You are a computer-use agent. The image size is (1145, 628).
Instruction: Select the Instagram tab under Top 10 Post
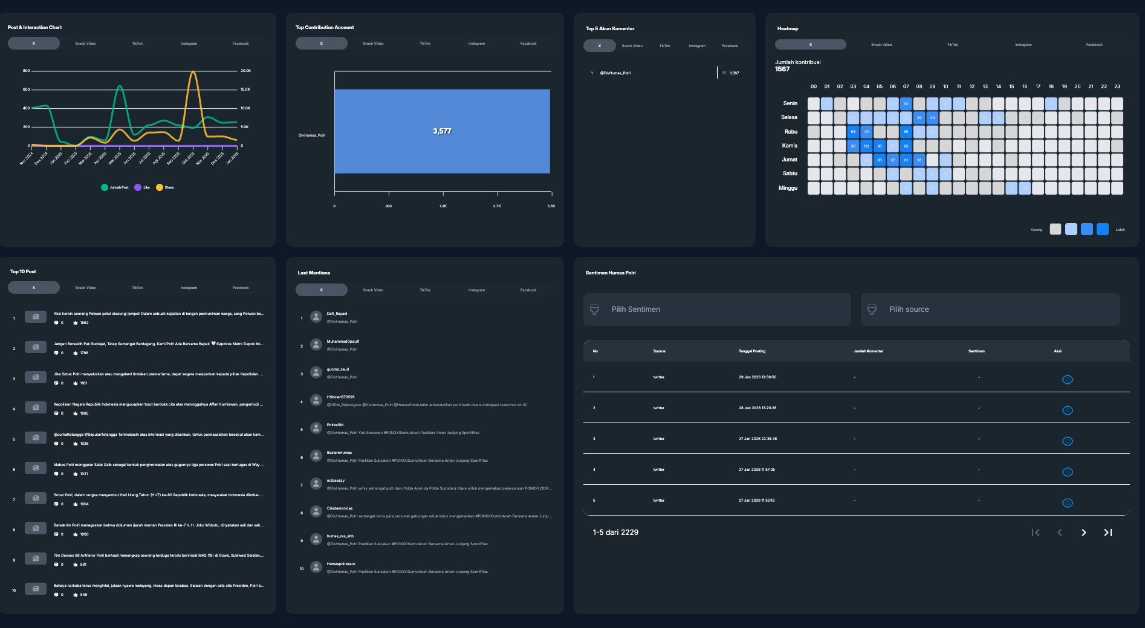pyautogui.click(x=189, y=288)
